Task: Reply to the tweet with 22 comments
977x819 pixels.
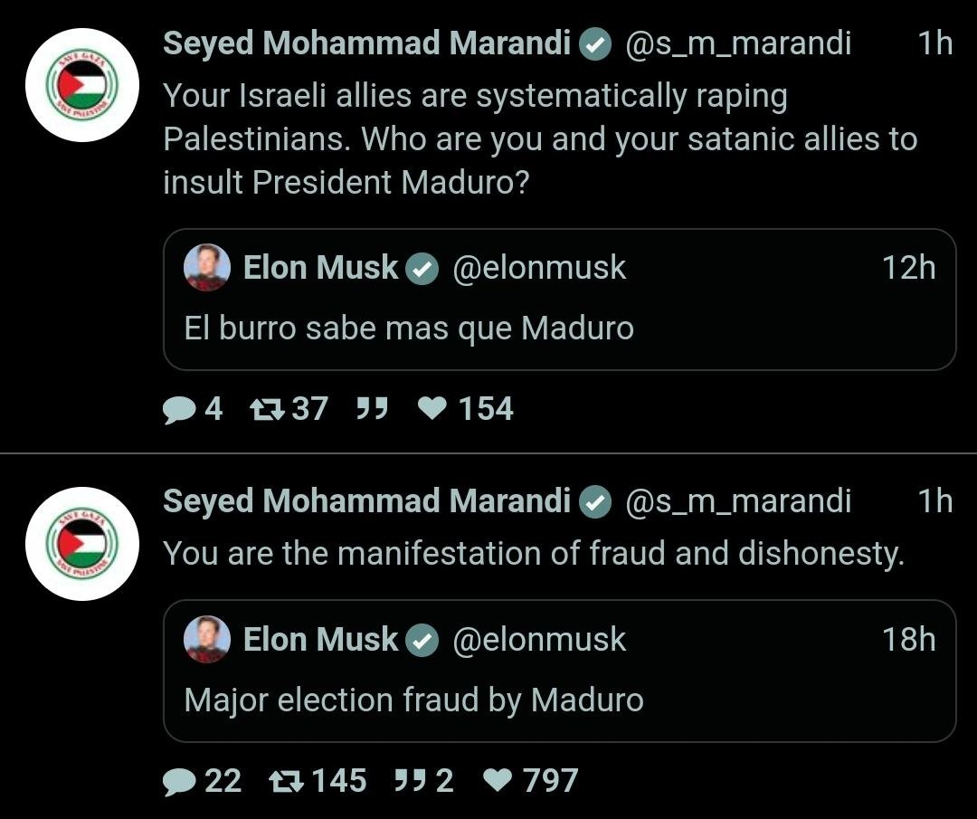Action: [x=179, y=781]
